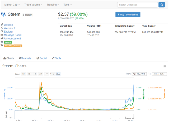
Task: Open the chart hamburger menu icon
Action: point(165,66)
